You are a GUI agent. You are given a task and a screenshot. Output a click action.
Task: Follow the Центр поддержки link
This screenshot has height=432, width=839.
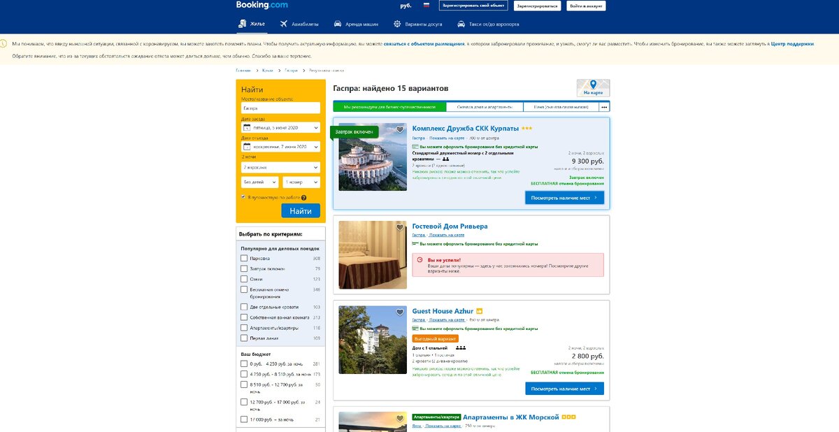tap(792, 43)
